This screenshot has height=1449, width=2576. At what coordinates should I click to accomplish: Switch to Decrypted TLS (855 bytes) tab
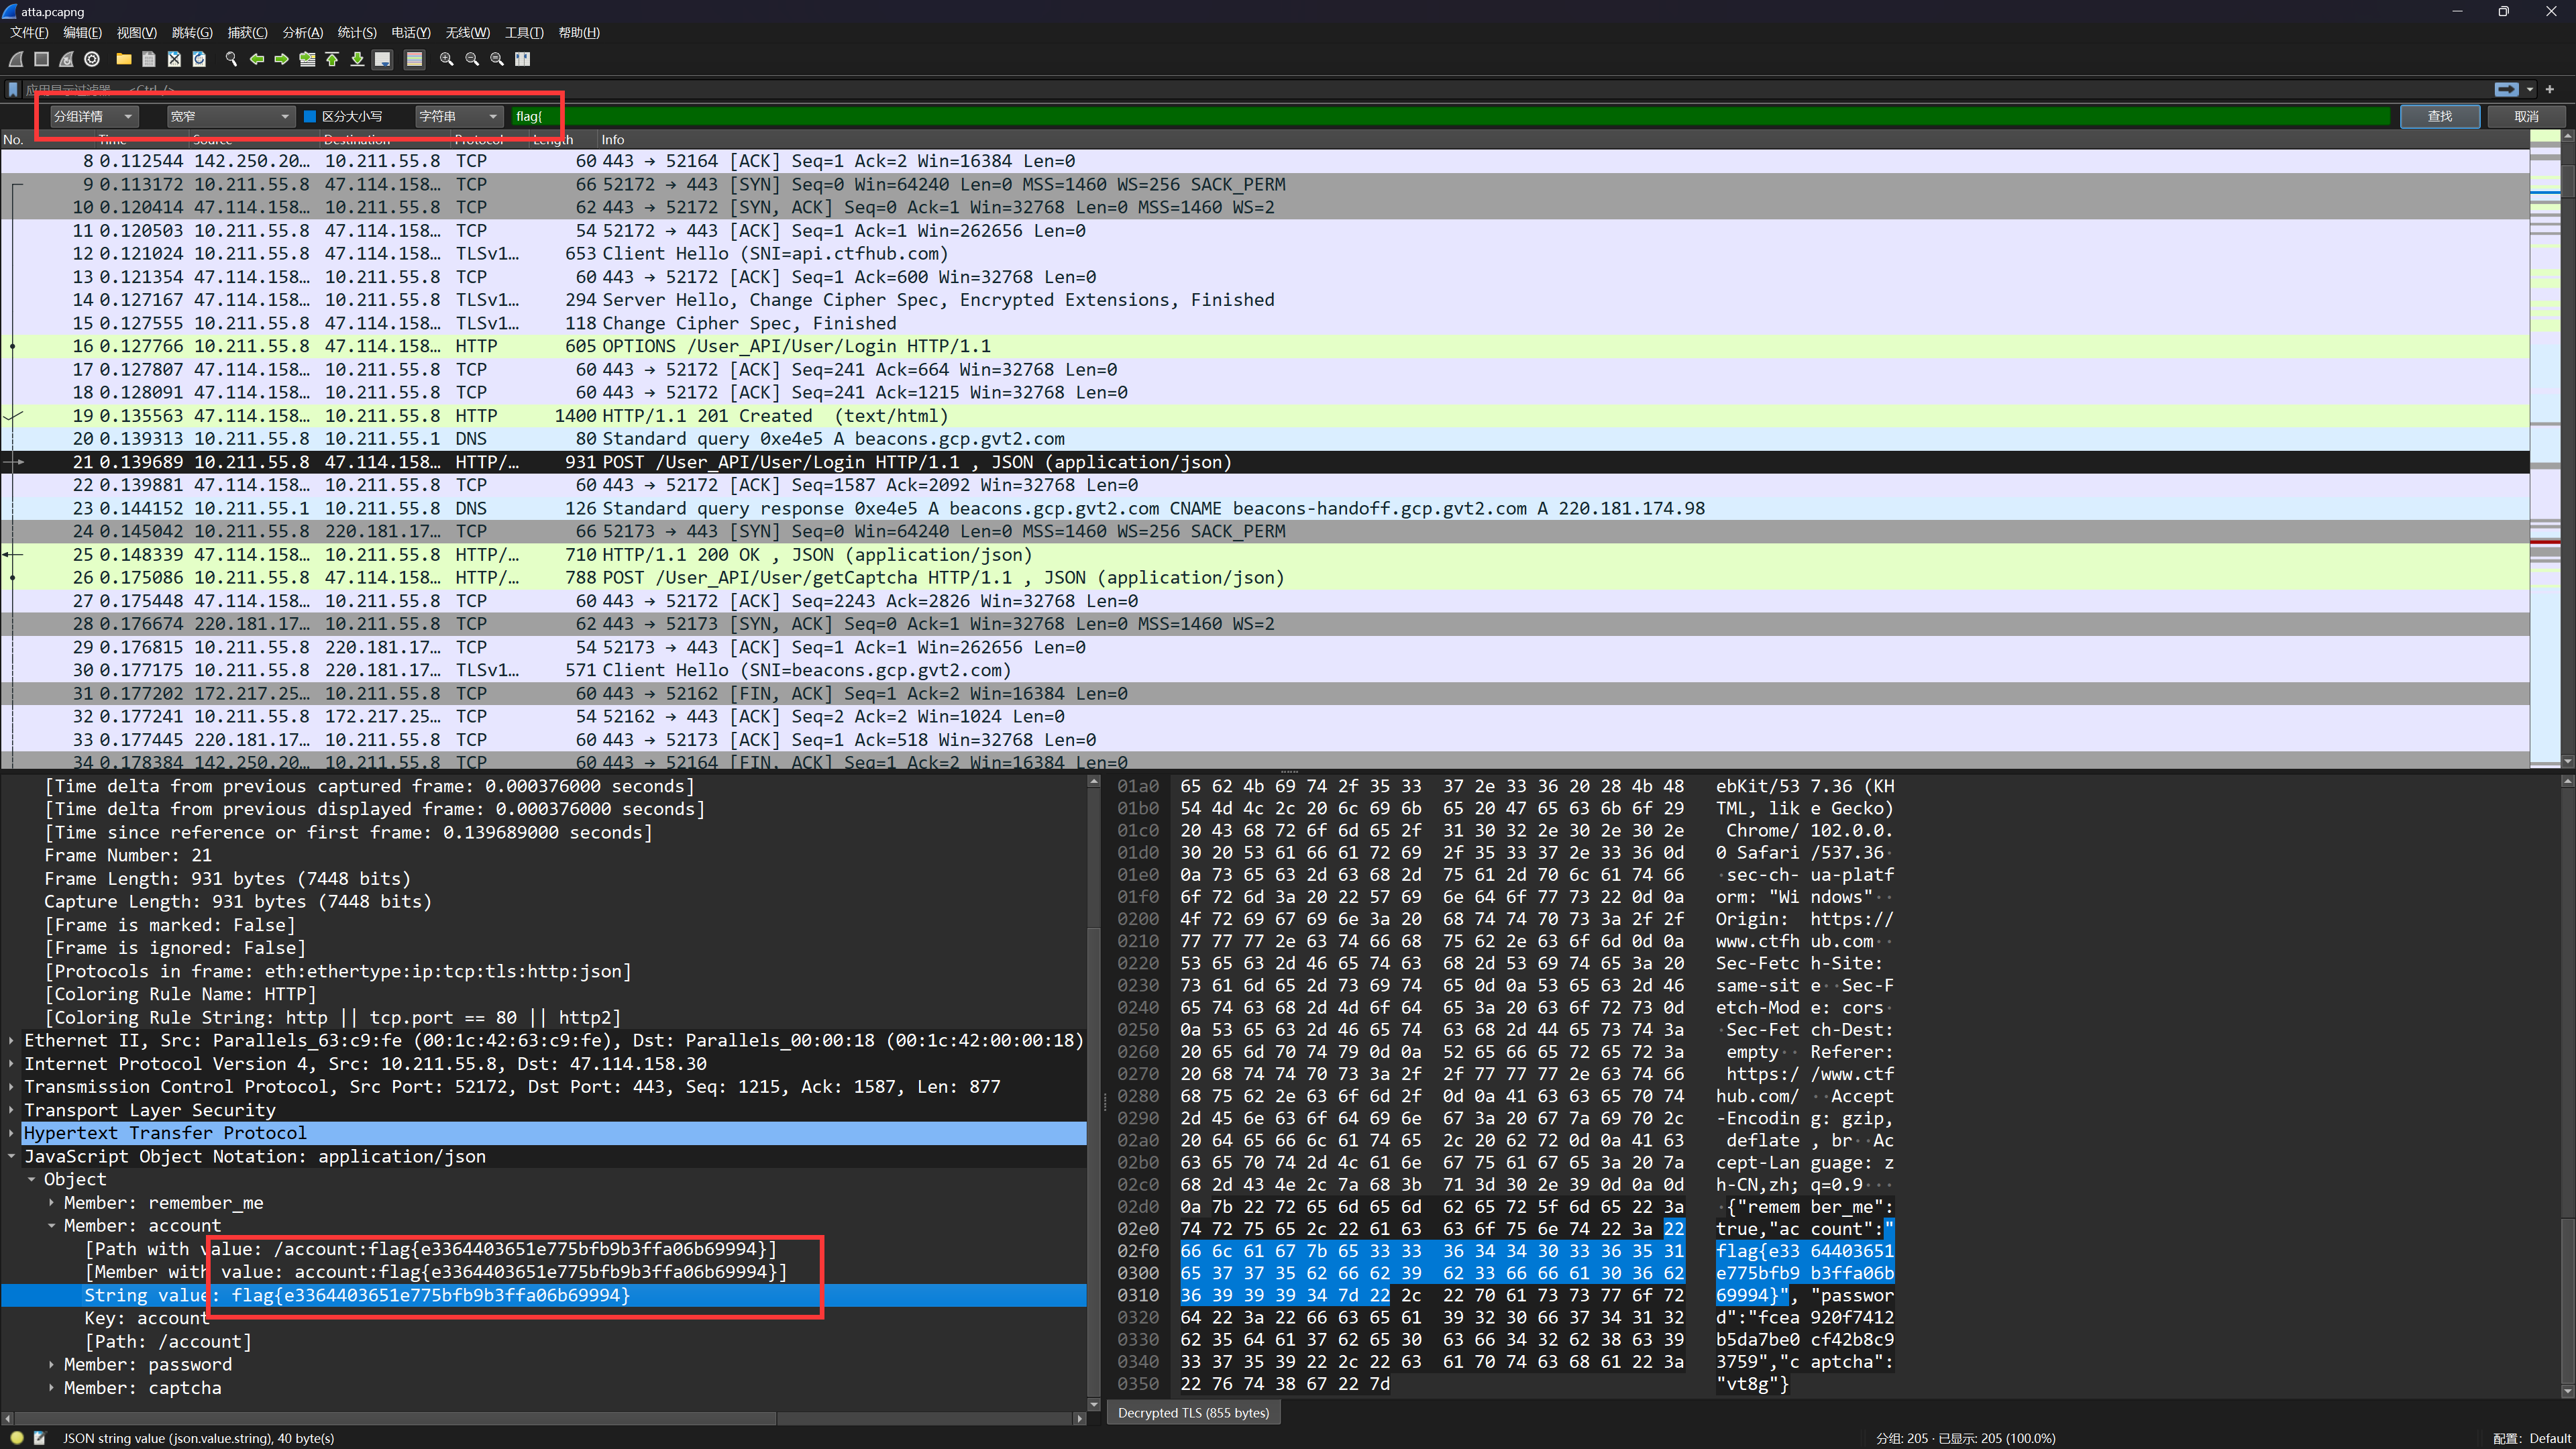click(1193, 1413)
